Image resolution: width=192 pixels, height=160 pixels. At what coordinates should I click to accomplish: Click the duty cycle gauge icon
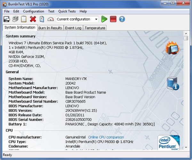[51, 19]
